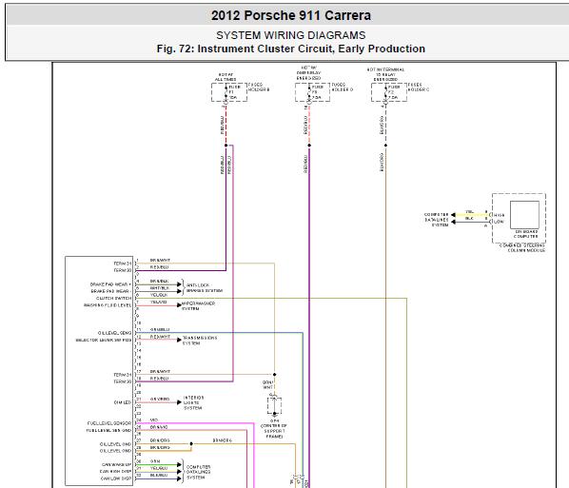The image size is (569, 488).
Task: Select the 'SYSTEM WIRING DIAGRAMS' heading
Action: [x=290, y=35]
